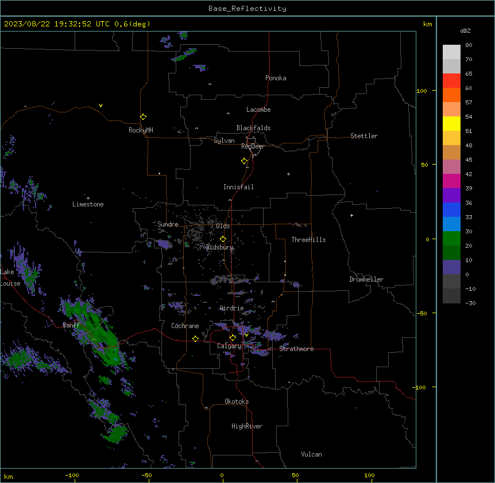Click the Didsbury label

(x=220, y=247)
